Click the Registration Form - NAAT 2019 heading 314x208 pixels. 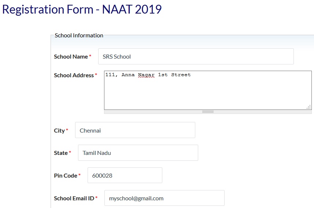coord(82,9)
